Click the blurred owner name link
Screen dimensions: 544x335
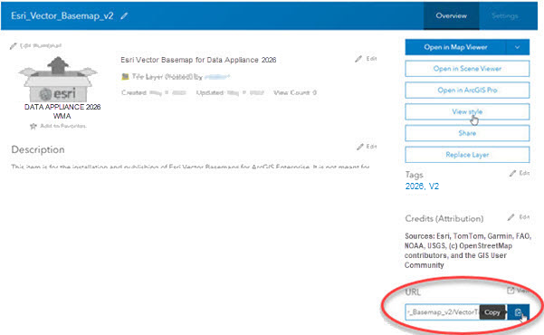(x=217, y=77)
